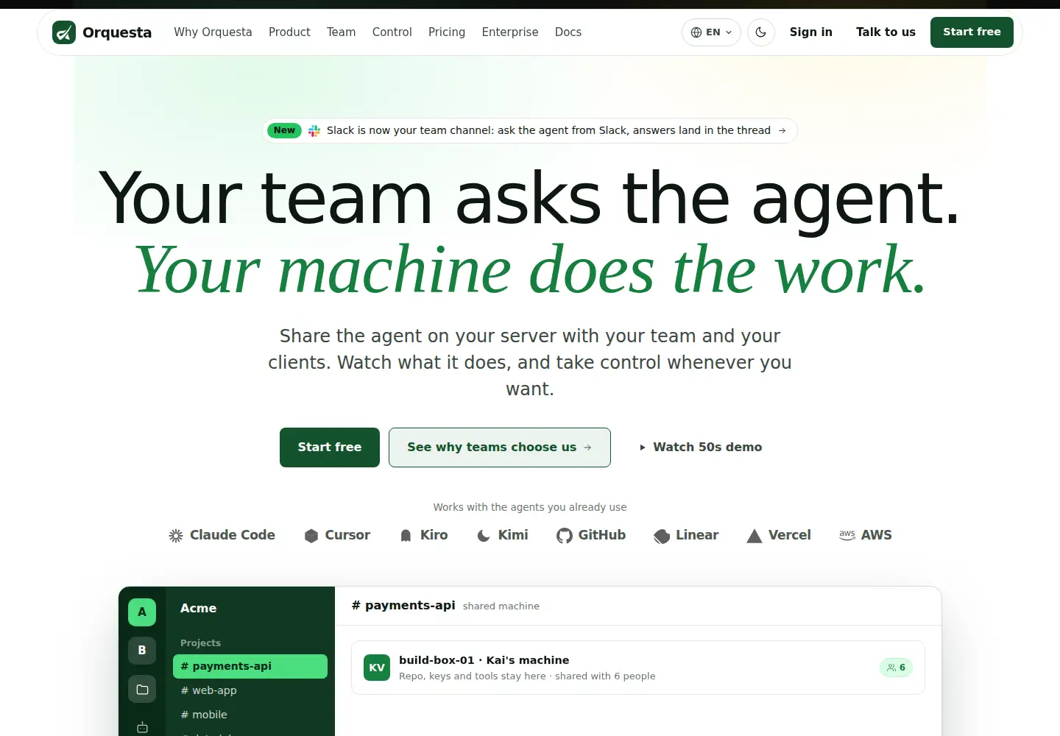Click the Acme workspace name
This screenshot has width=1060, height=736.
199,609
